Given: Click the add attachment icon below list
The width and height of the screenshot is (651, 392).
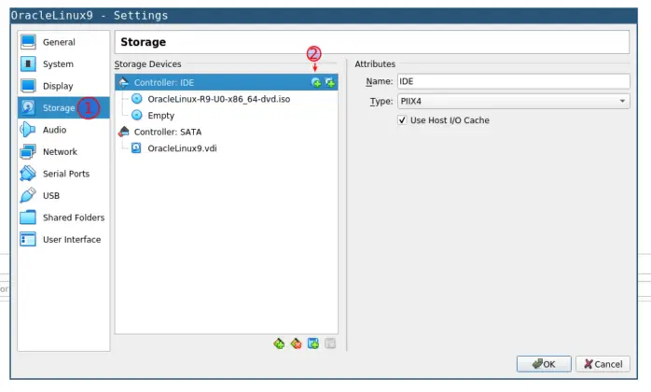Looking at the screenshot, I should pyautogui.click(x=313, y=343).
